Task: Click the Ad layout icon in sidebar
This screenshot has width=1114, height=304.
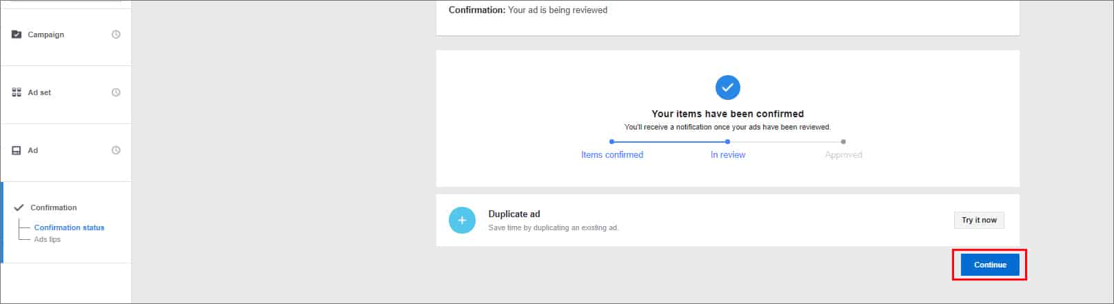Action: 17,150
